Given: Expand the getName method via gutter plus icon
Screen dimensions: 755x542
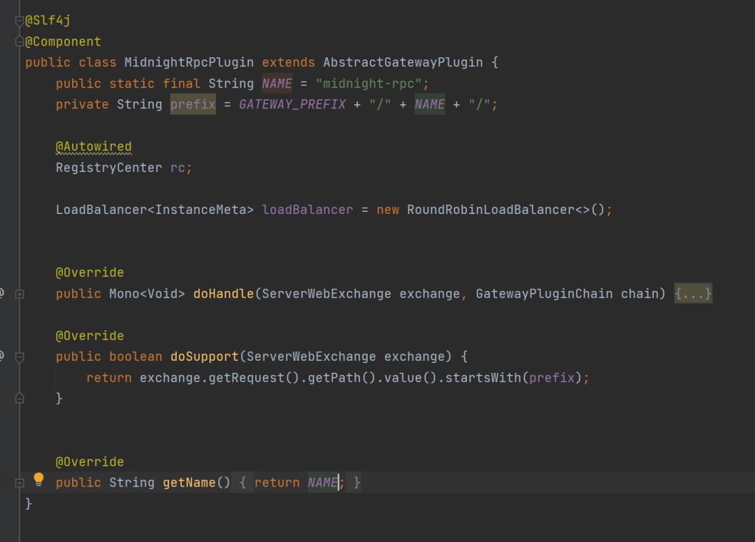Looking at the screenshot, I should pos(20,483).
